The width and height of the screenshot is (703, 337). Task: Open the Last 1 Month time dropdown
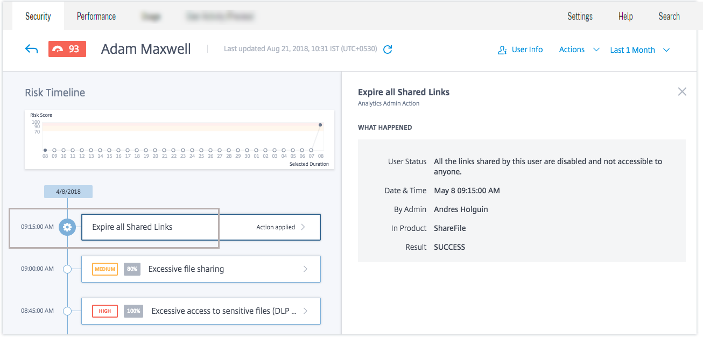click(639, 50)
